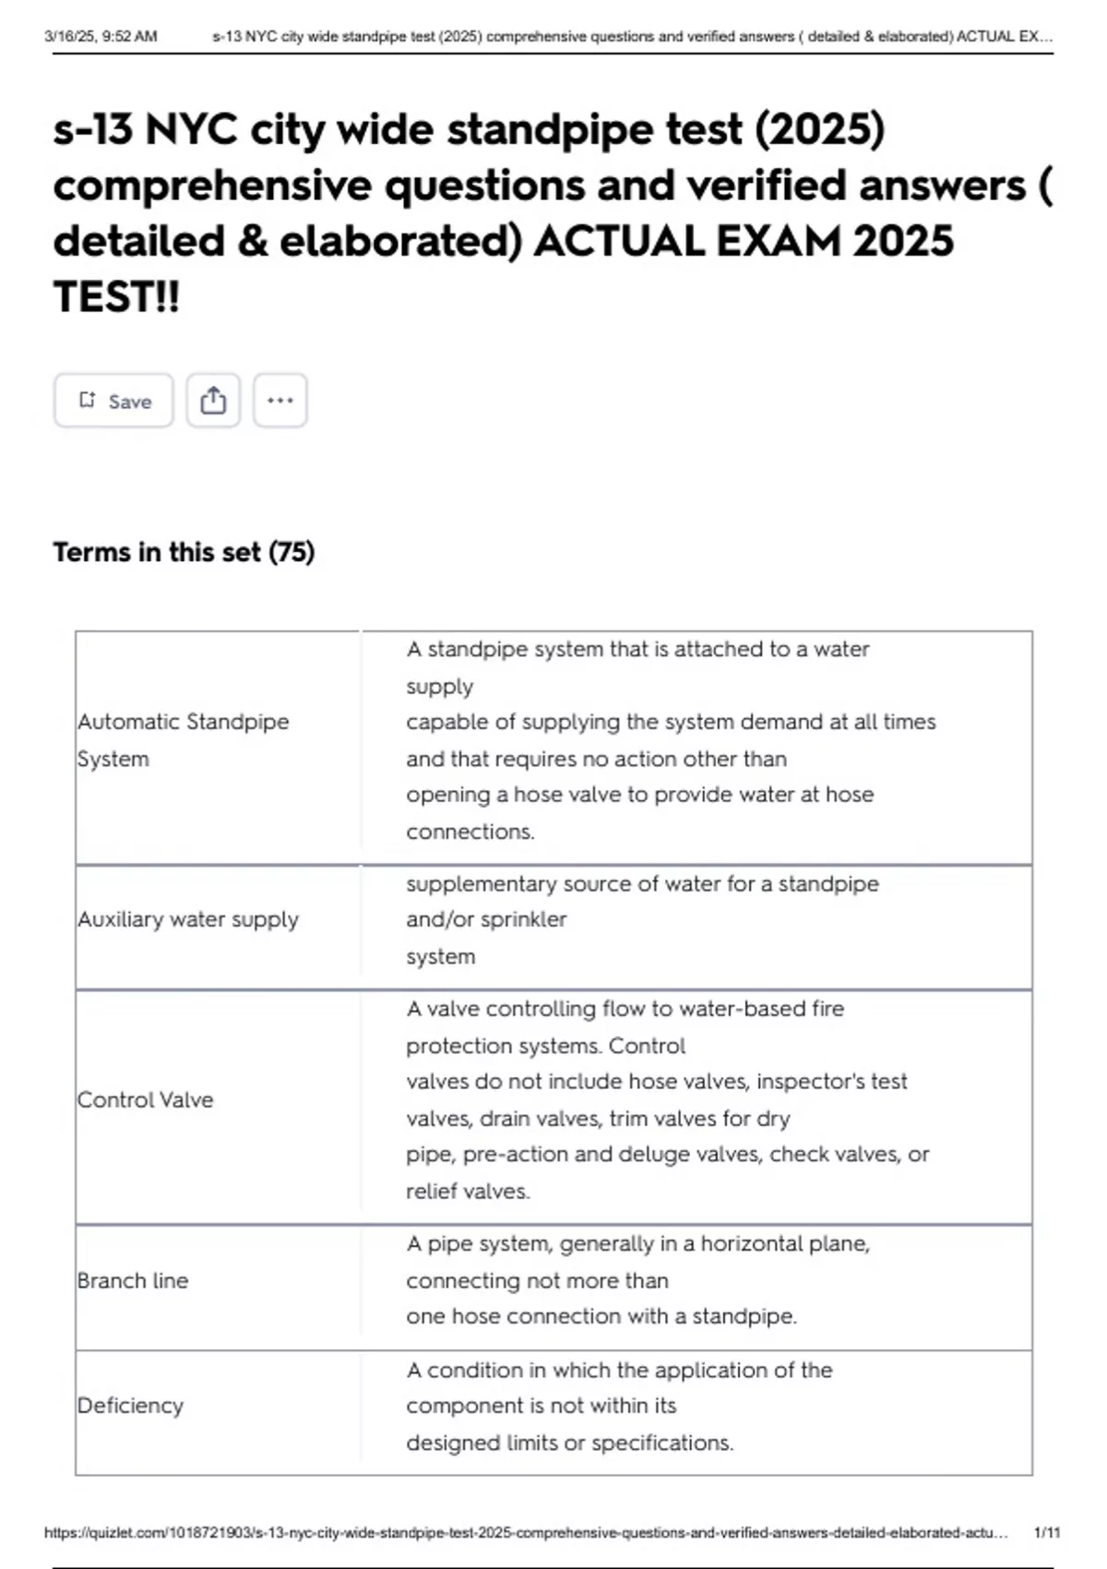This screenshot has width=1107, height=1569.
Task: Click the page header document title
Action: tap(632, 37)
